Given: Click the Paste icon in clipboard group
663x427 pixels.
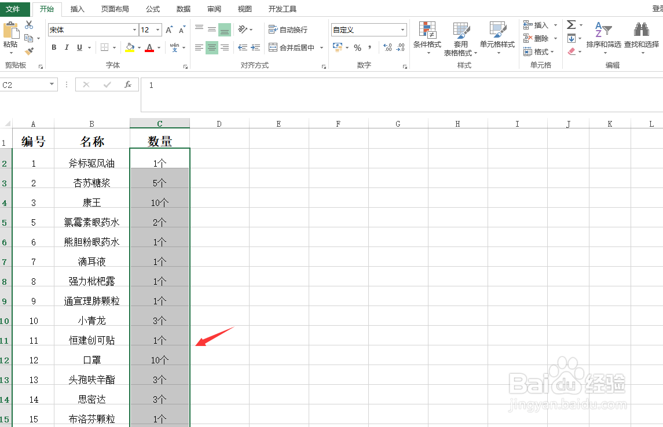Looking at the screenshot, I should click(x=10, y=31).
